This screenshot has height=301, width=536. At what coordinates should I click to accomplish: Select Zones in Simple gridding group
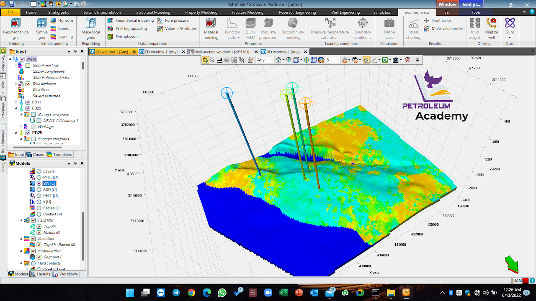[x=60, y=28]
